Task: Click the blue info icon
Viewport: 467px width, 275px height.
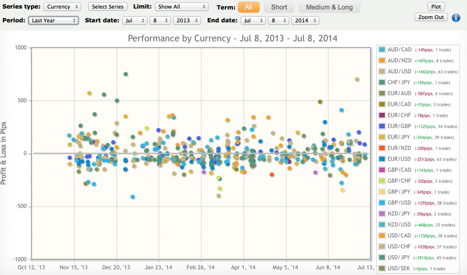Action: [x=456, y=18]
